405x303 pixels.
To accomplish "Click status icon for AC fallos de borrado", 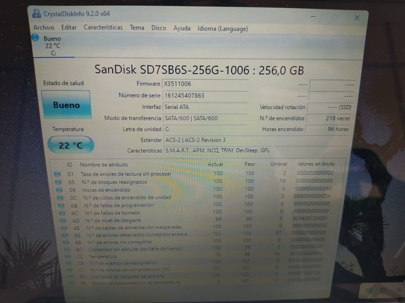I will pos(62,213).
